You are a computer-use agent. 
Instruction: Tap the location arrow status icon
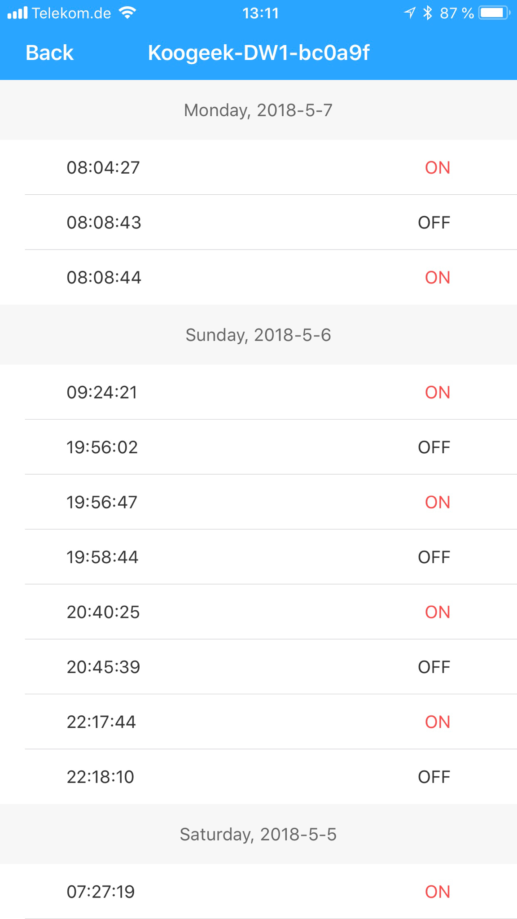point(409,13)
